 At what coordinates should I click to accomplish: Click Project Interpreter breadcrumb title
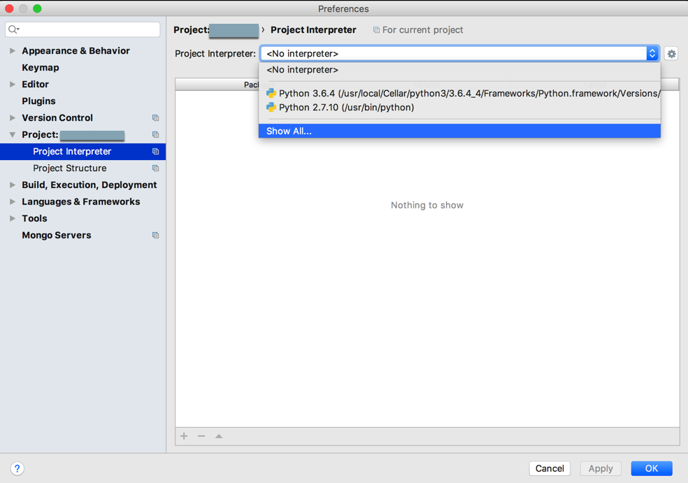[313, 30]
